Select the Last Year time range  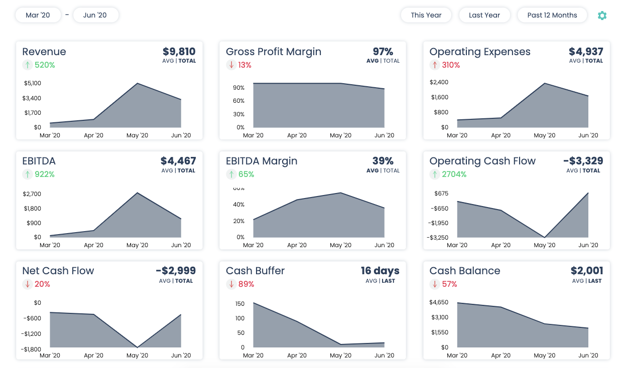click(x=484, y=15)
